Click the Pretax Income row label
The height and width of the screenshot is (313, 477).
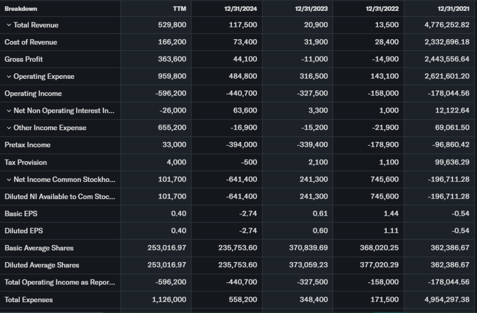tap(27, 145)
